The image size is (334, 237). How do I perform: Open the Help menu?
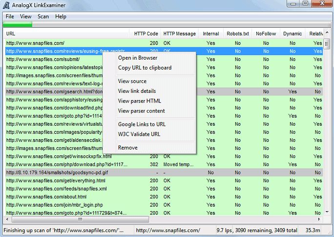(x=61, y=17)
